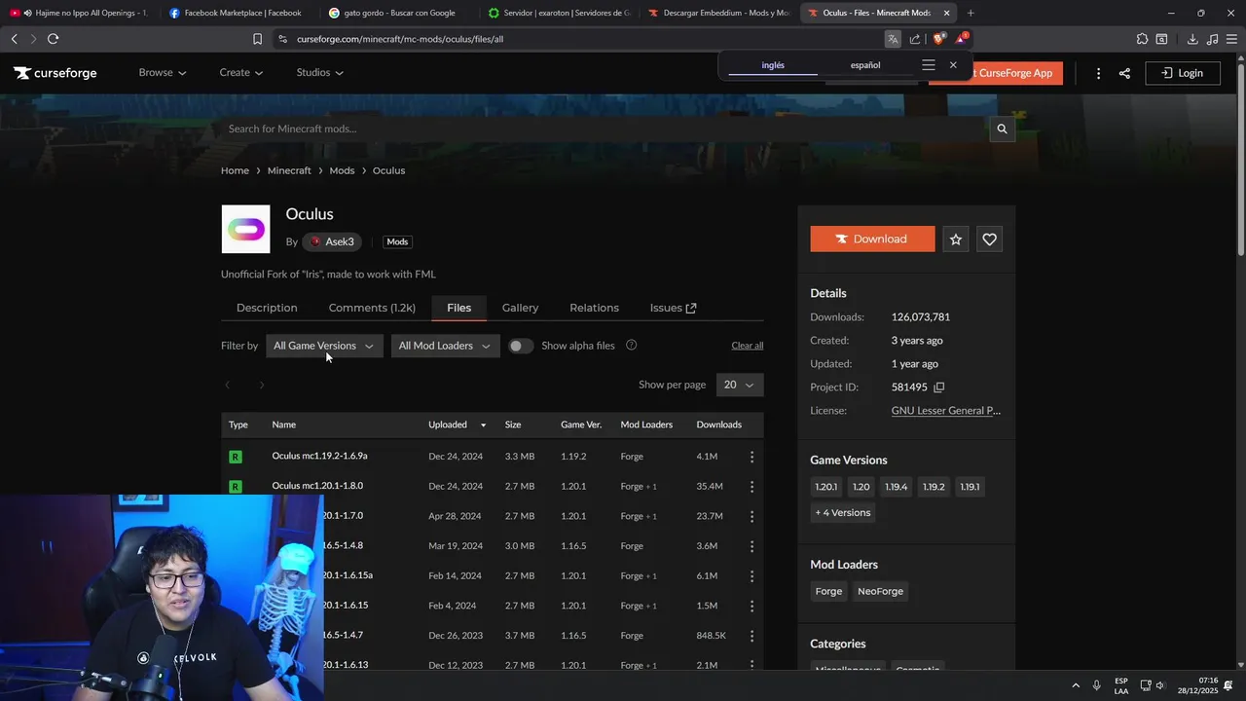Select the 1.20.1 game version tag
This screenshot has height=701, width=1246.
[x=825, y=487]
